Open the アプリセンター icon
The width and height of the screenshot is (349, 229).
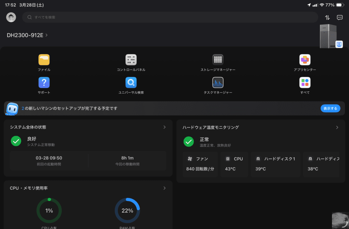pyautogui.click(x=305, y=60)
